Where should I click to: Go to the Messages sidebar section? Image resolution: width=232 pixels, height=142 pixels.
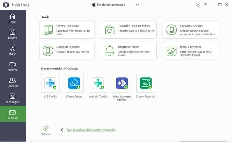(12, 99)
